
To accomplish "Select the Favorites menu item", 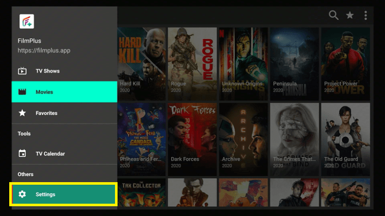I will 64,113.
